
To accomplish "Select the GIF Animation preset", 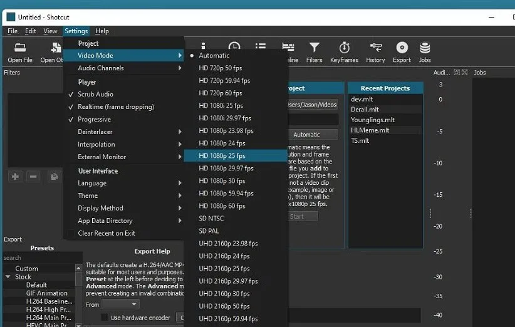I will [x=46, y=293].
